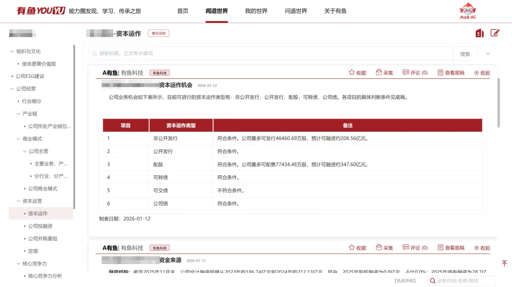Open the 关于有鱼 tab
The height and width of the screenshot is (287, 512).
tap(335, 11)
